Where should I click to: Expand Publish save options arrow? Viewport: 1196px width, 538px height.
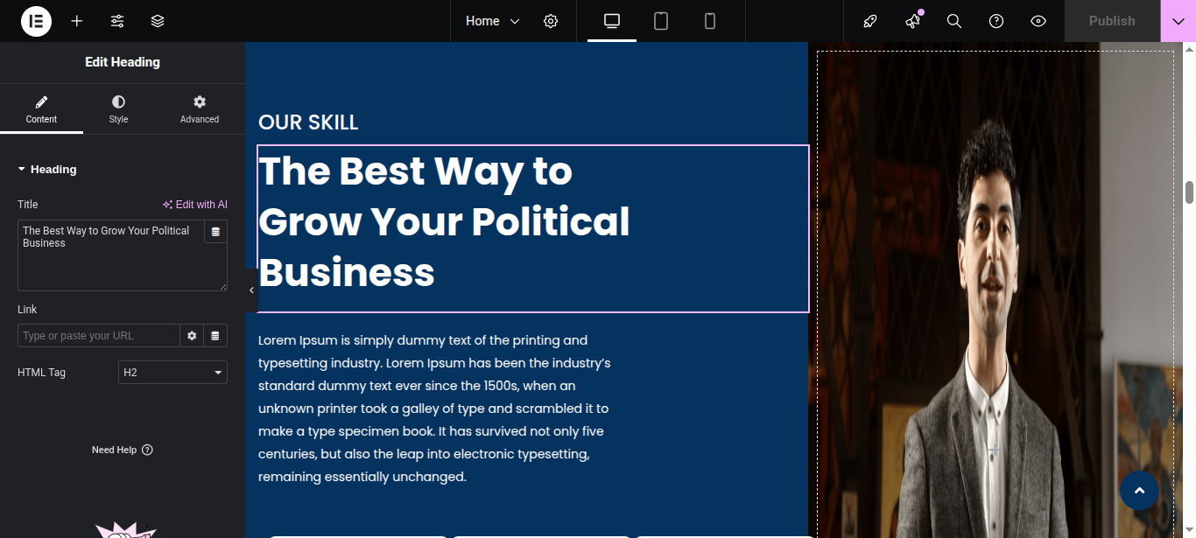pos(1178,21)
